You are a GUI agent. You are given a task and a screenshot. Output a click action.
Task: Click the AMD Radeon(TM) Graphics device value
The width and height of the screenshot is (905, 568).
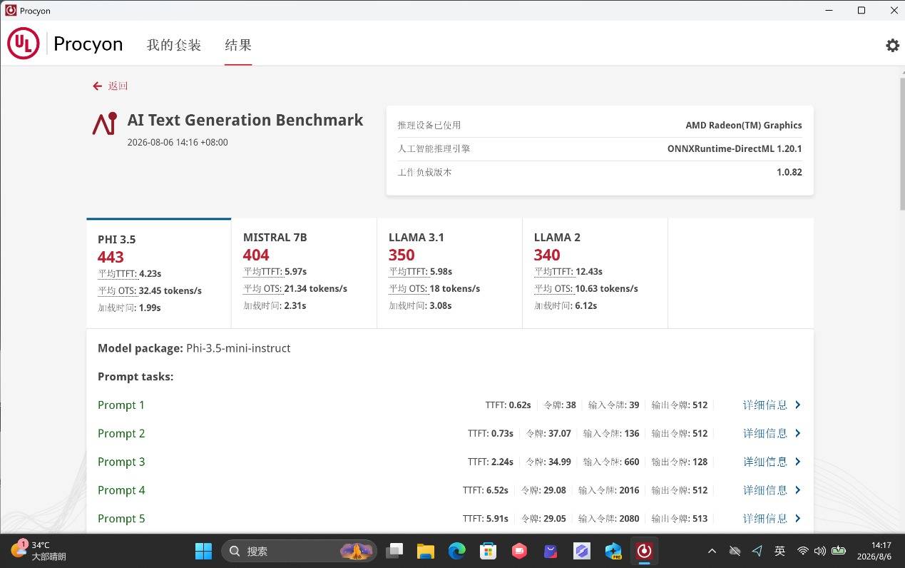744,125
